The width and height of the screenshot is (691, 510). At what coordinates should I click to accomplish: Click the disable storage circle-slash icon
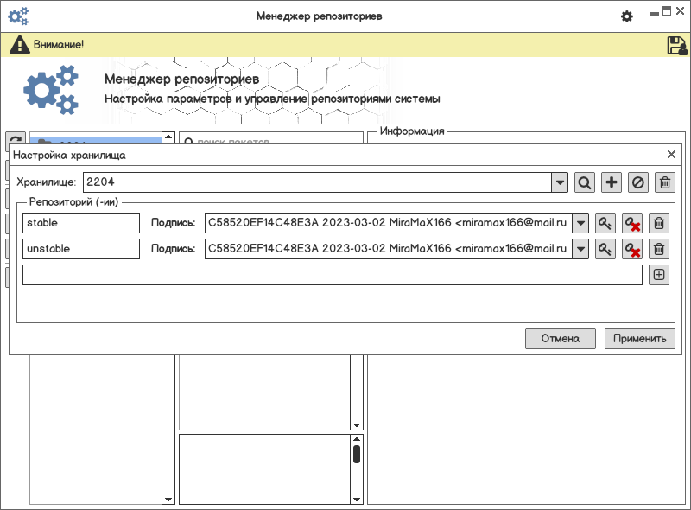pos(638,182)
